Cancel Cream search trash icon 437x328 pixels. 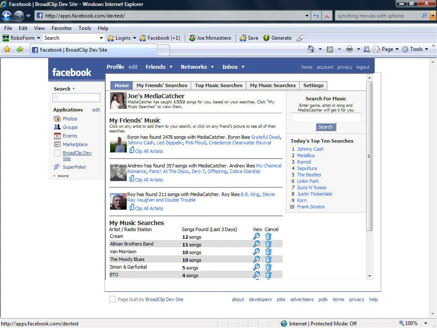pos(268,237)
